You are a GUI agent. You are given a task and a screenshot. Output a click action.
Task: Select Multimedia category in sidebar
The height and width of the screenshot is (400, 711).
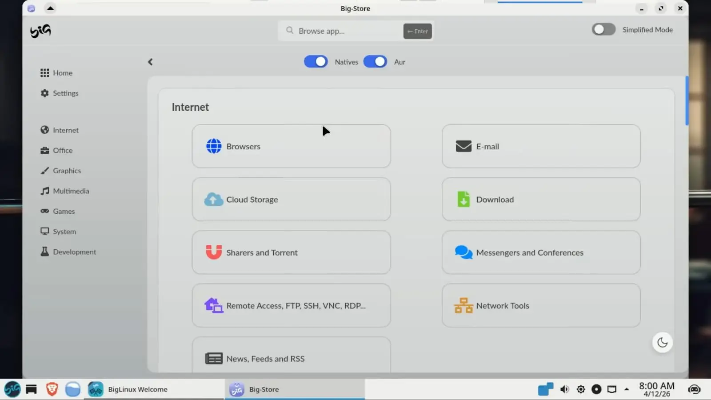pos(65,191)
